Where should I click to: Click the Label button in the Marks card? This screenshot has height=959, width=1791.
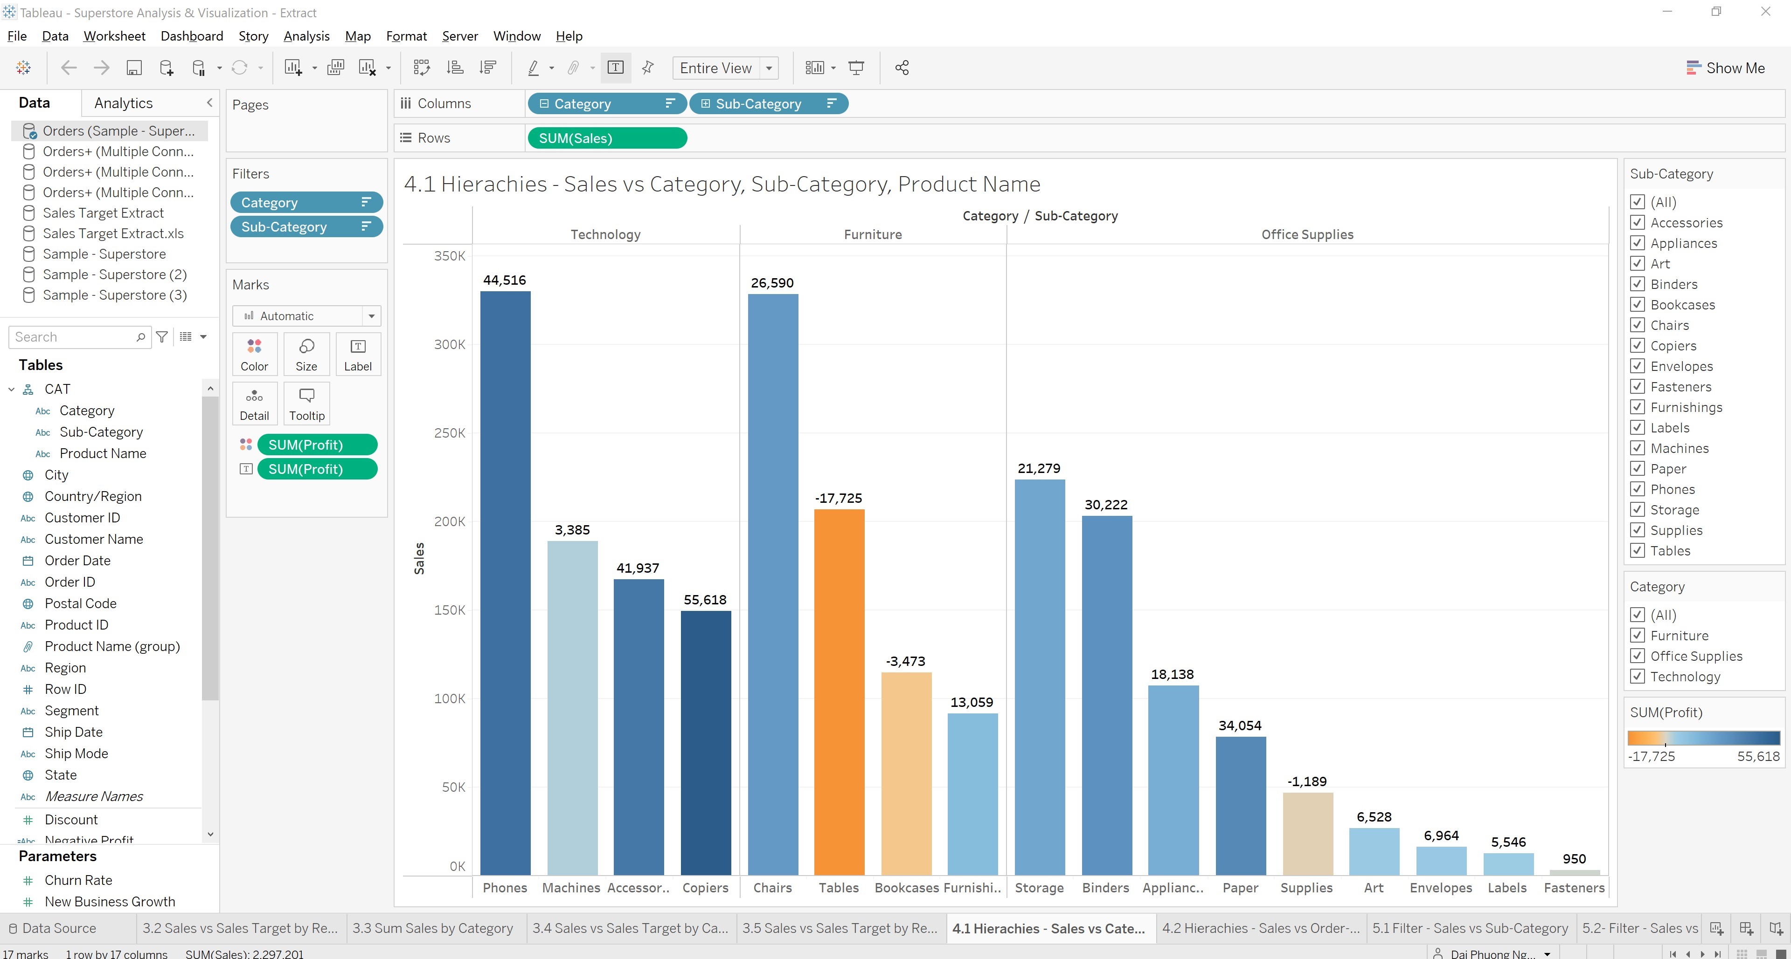click(x=358, y=354)
